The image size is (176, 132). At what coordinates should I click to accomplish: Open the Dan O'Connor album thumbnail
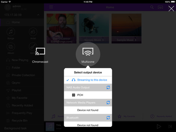62,29
